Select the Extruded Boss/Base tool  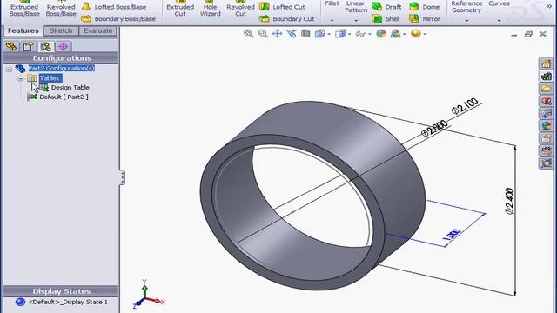coord(24,10)
